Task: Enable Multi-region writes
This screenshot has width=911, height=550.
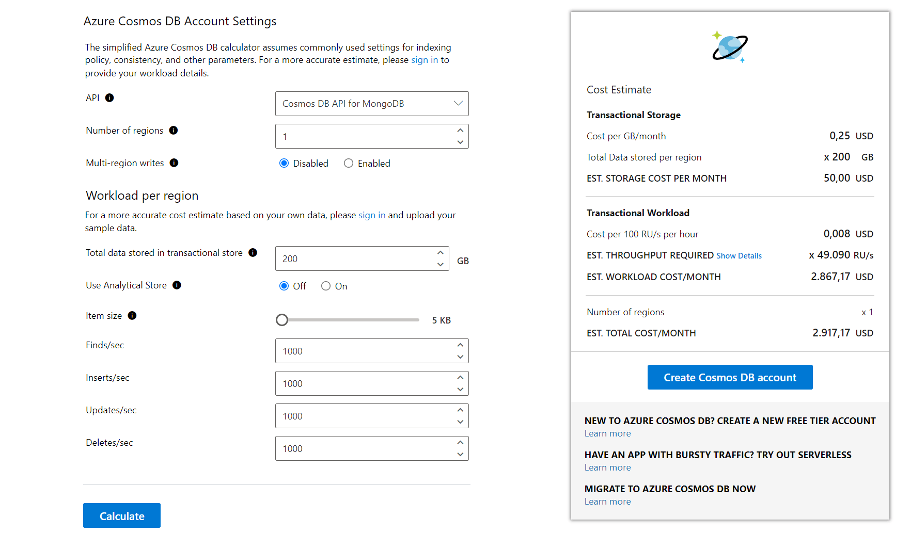Action: (349, 163)
